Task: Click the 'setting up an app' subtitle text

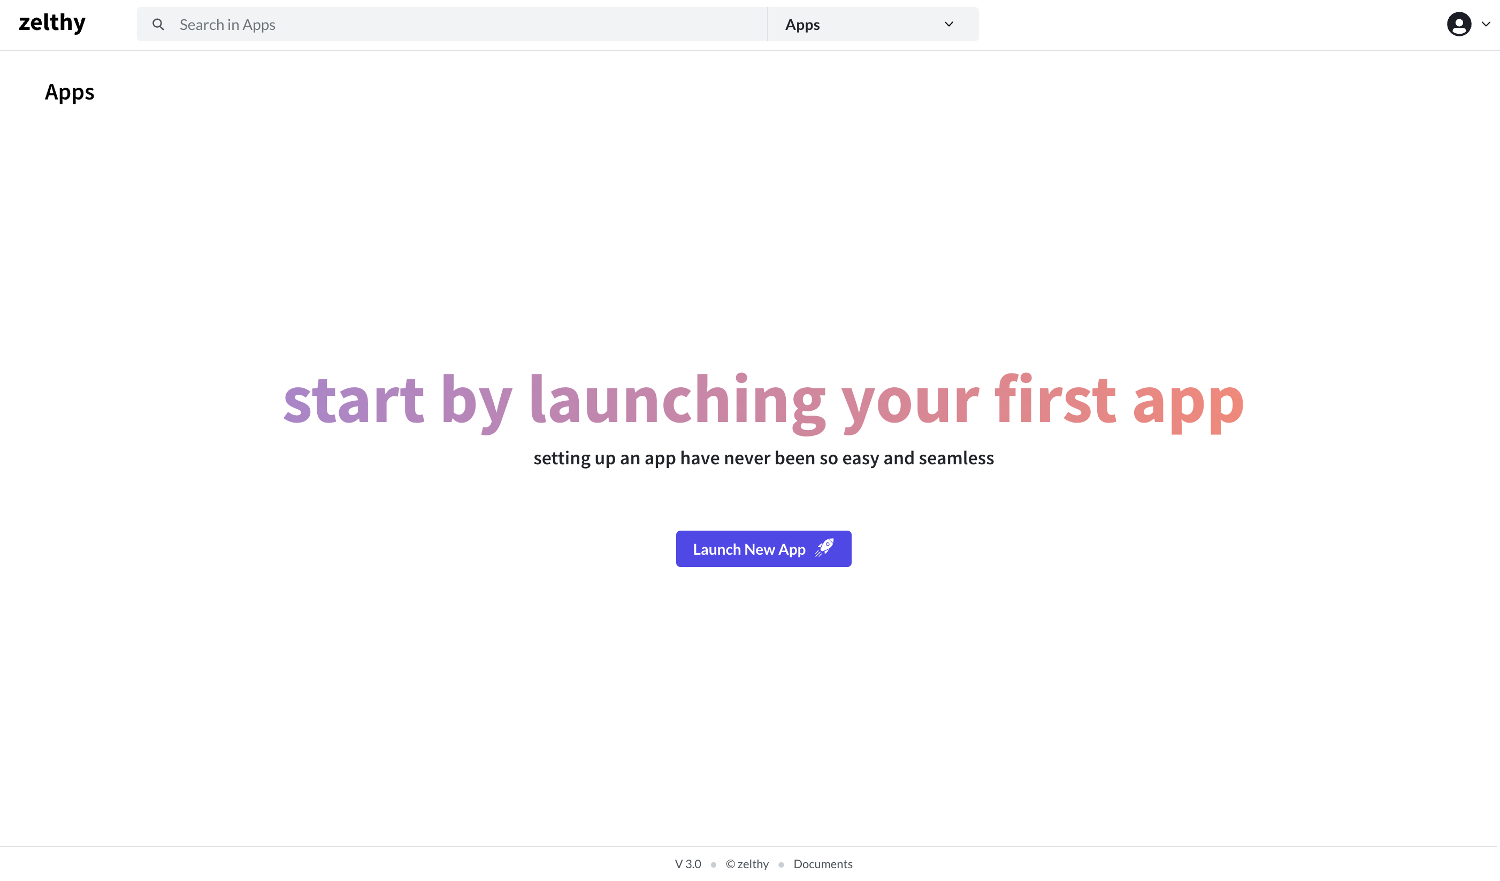Action: [x=763, y=458]
